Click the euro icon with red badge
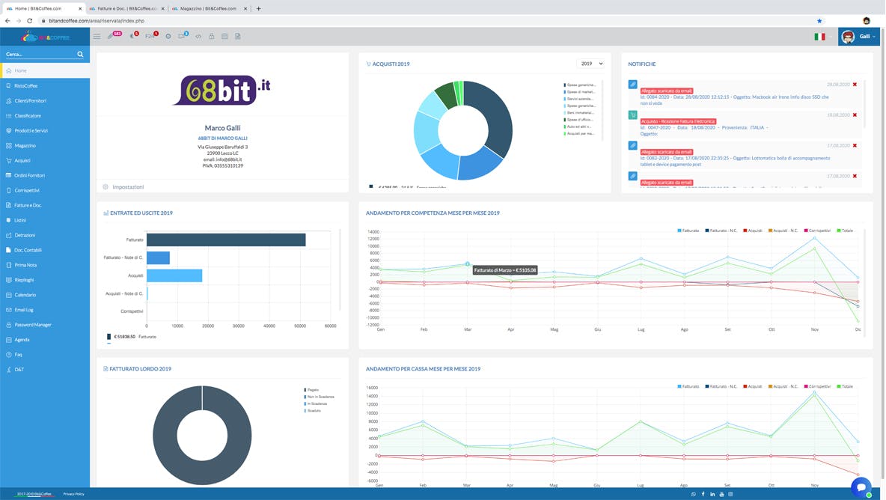The height and width of the screenshot is (500, 886). click(132, 36)
